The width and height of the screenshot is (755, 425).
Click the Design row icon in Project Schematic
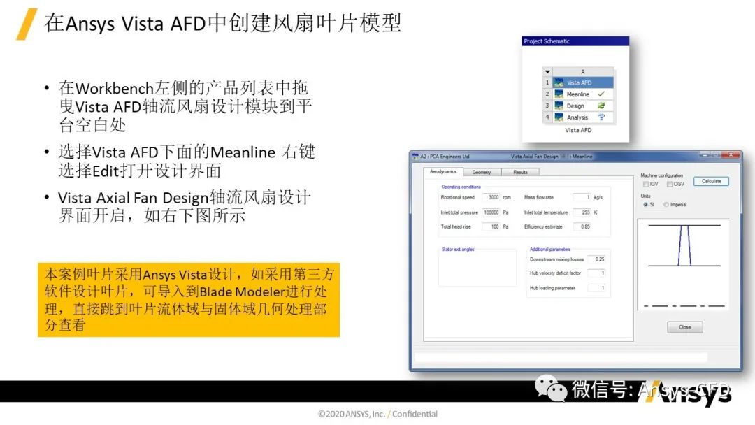[559, 106]
